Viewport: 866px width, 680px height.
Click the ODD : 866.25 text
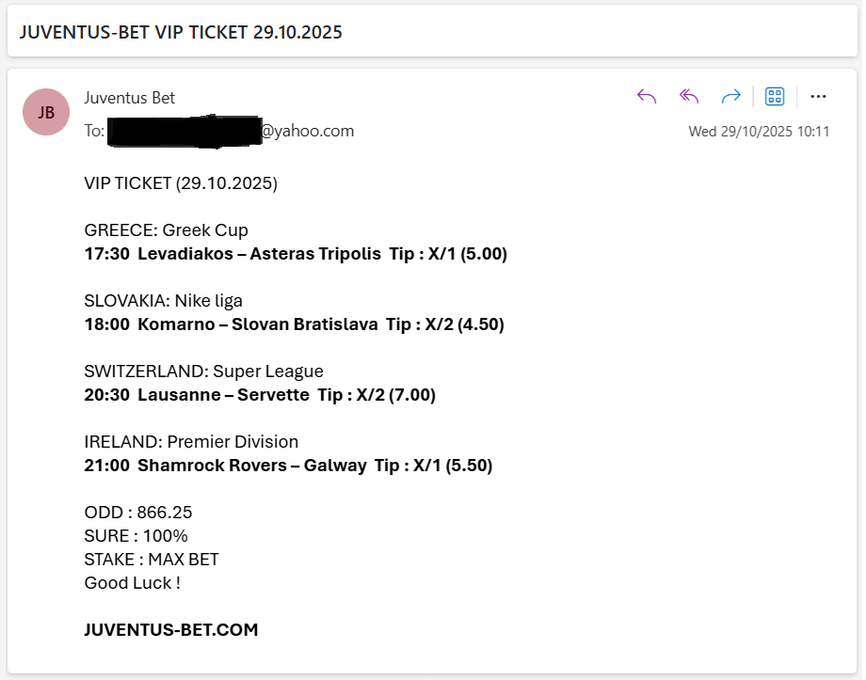138,513
